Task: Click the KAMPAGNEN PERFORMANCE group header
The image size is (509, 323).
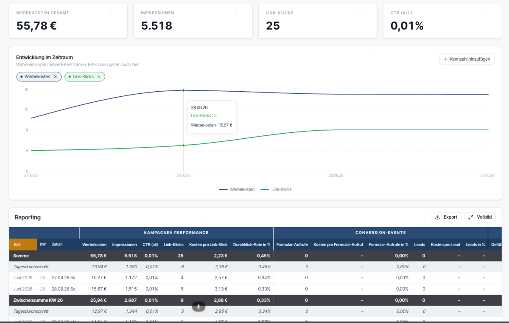Action: pyautogui.click(x=176, y=233)
